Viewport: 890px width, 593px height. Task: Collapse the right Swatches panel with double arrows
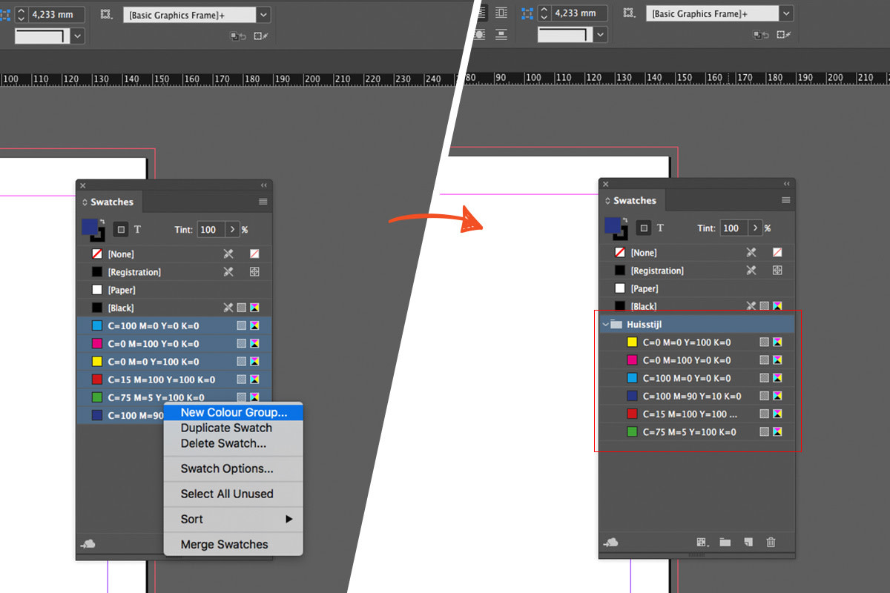tap(787, 184)
